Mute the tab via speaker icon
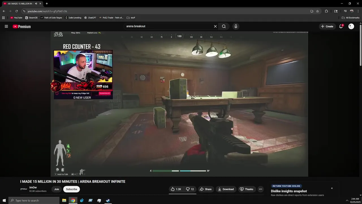The image size is (362, 204). coord(36,4)
